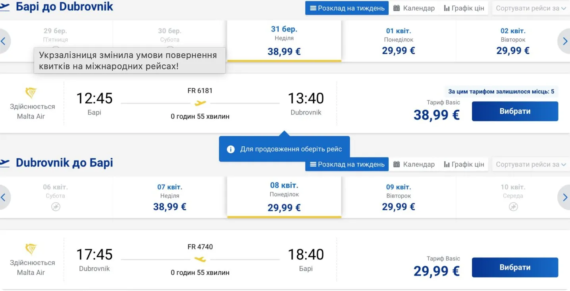
Task: Click Вибрати for the 38,99 € flight
Action: 515,111
